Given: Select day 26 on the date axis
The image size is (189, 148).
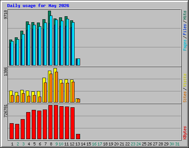Looking at the screenshot, I should tap(150, 144).
